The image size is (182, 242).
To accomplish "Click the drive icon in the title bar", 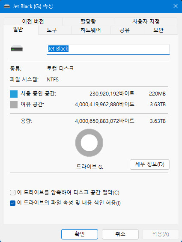I will click(x=7, y=6).
